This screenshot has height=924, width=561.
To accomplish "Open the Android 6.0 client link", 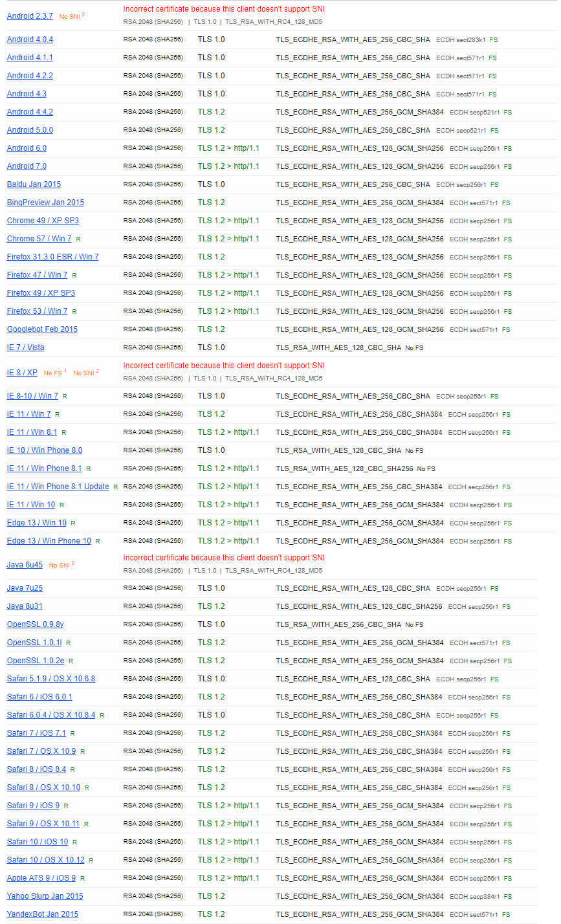I will [27, 148].
